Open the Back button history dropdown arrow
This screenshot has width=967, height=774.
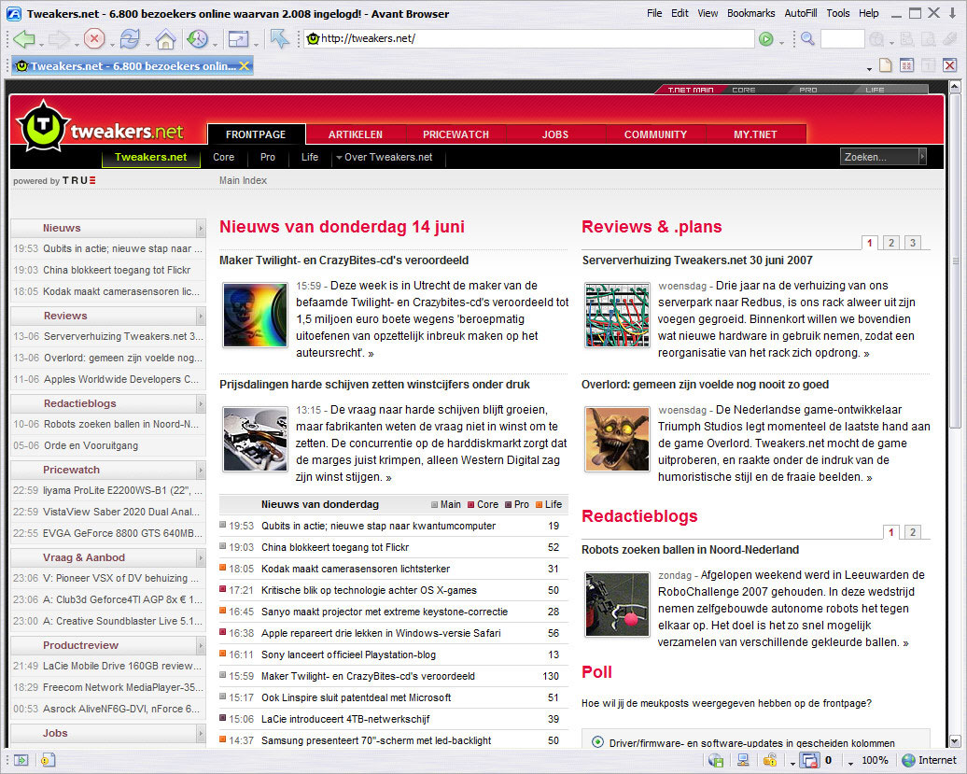coord(41,44)
